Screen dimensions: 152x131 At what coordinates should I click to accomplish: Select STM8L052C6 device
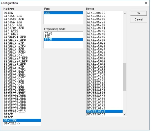point(105,22)
